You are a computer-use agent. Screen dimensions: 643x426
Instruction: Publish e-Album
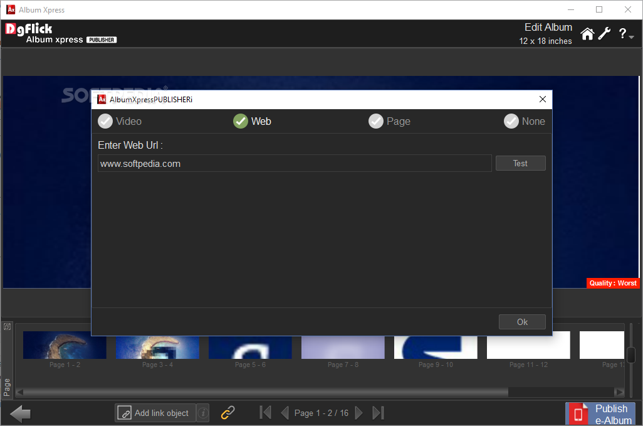tap(600, 413)
